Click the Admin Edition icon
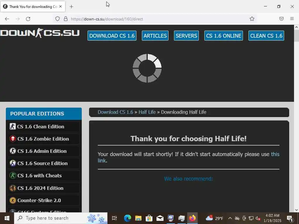 click(x=13, y=151)
